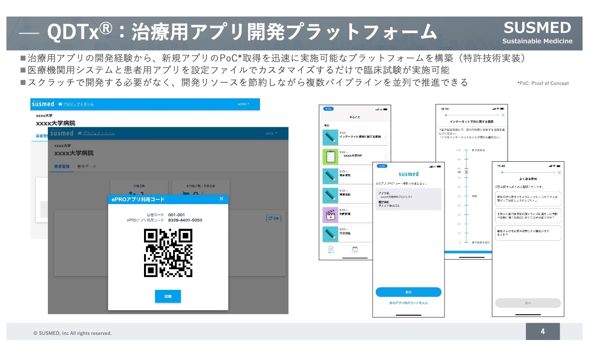The height and width of the screenshot is (357, 589).
Task: Select the calendar tab in phone bottom bar
Action: (x=354, y=250)
